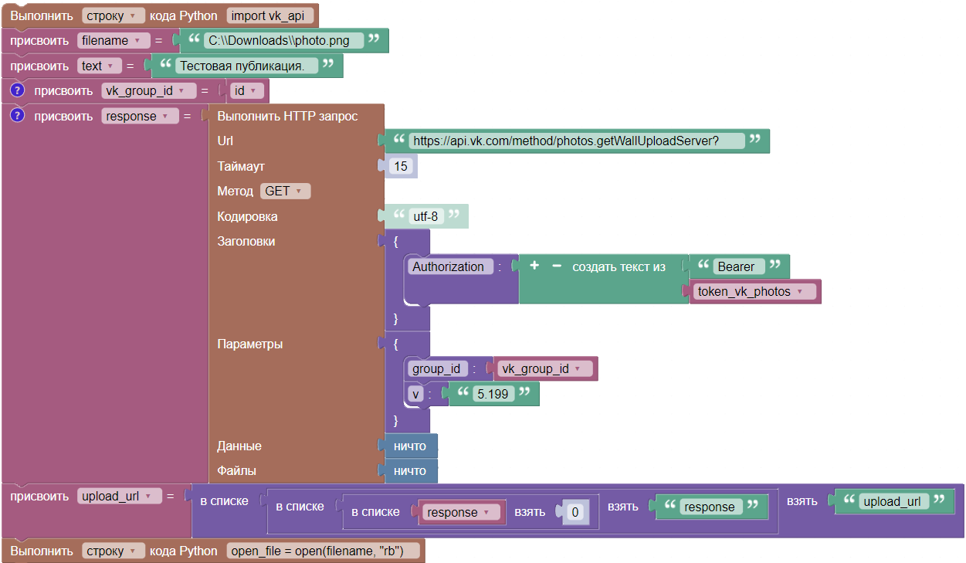The width and height of the screenshot is (966, 563).
Task: Edit the quoted response key string in the list block
Action: [710, 507]
